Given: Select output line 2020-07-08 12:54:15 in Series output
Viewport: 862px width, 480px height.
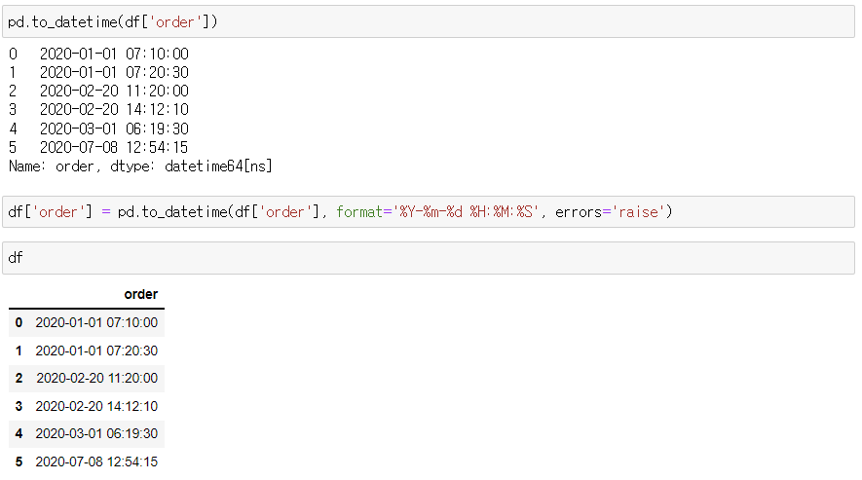Looking at the screenshot, I should (x=114, y=147).
